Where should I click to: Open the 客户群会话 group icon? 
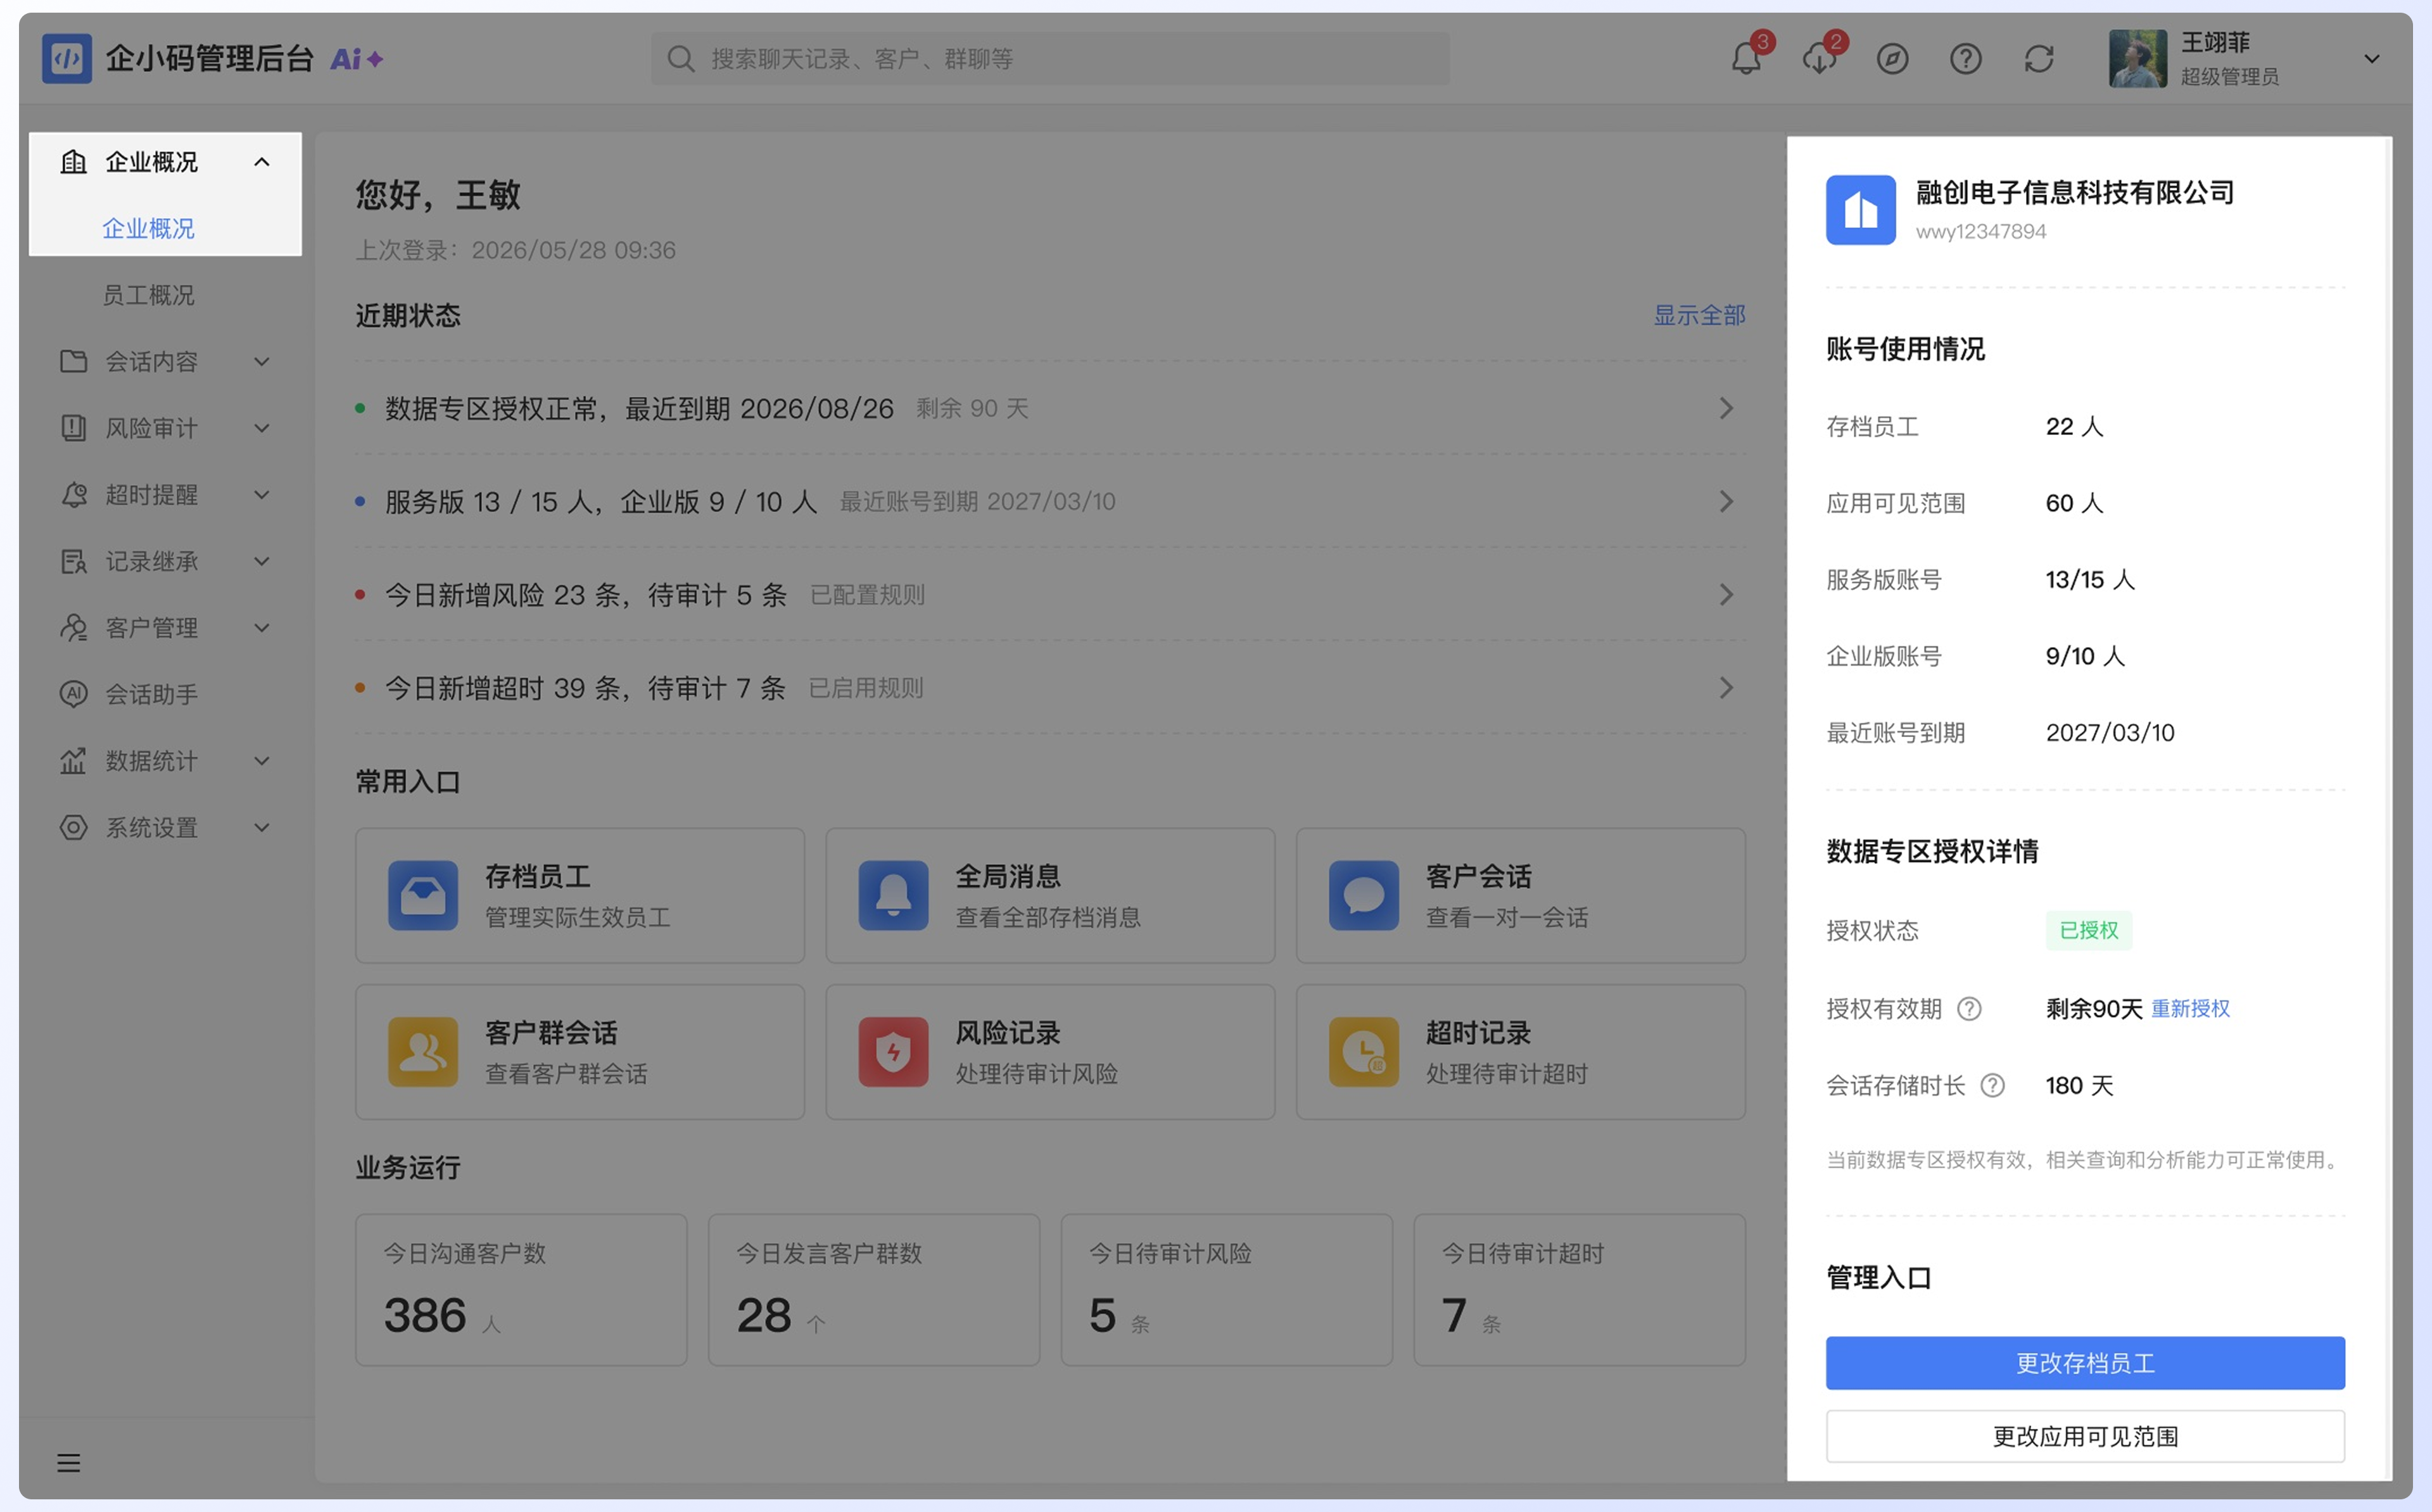coord(423,1051)
